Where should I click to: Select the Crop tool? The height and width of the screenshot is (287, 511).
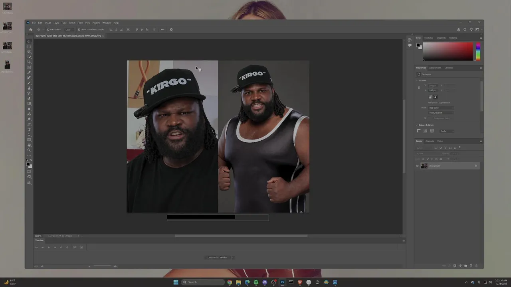coord(29,62)
